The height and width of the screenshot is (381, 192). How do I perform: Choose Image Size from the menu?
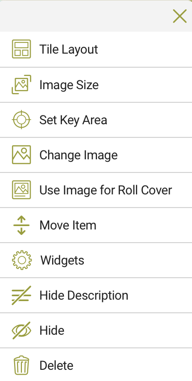pos(96,85)
